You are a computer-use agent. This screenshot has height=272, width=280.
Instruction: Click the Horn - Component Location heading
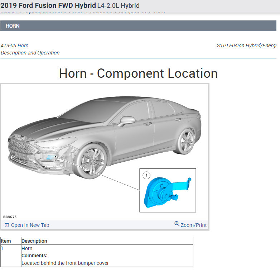pyautogui.click(x=138, y=73)
